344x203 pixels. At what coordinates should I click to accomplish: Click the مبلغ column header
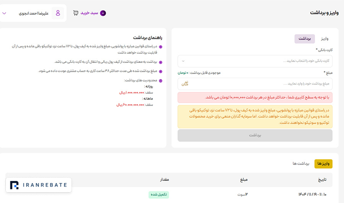244,180
